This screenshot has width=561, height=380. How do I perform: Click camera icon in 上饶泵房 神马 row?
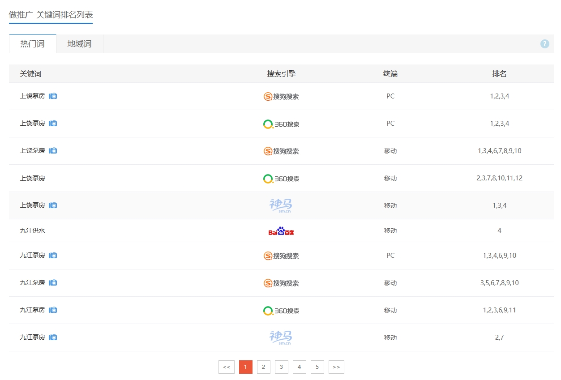[x=53, y=205]
